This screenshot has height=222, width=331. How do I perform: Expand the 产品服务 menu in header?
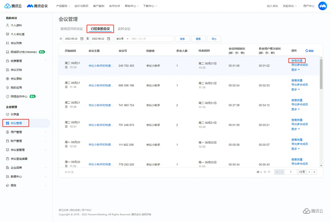63,6
